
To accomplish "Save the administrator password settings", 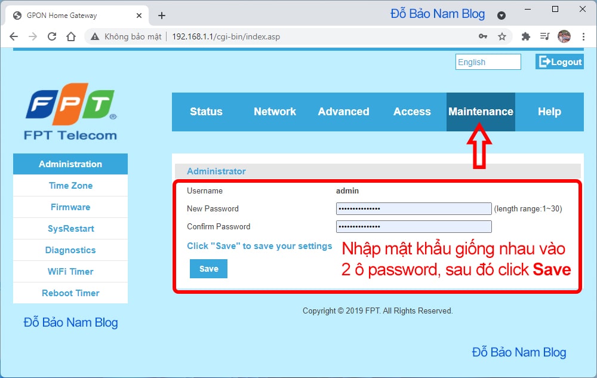I will click(208, 269).
